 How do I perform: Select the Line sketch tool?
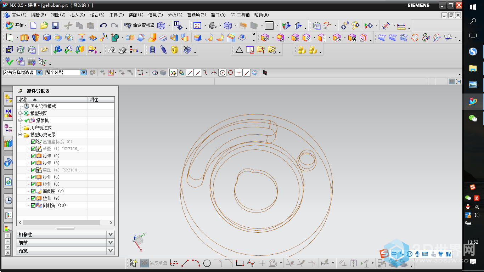click(x=185, y=263)
